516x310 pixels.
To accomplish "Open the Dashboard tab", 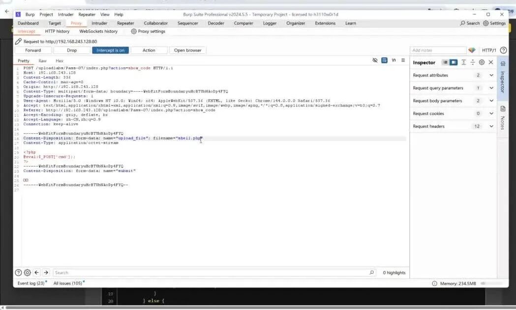I will (x=28, y=24).
